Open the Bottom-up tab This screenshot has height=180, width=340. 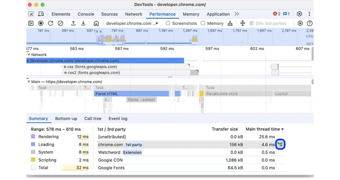[66, 119]
